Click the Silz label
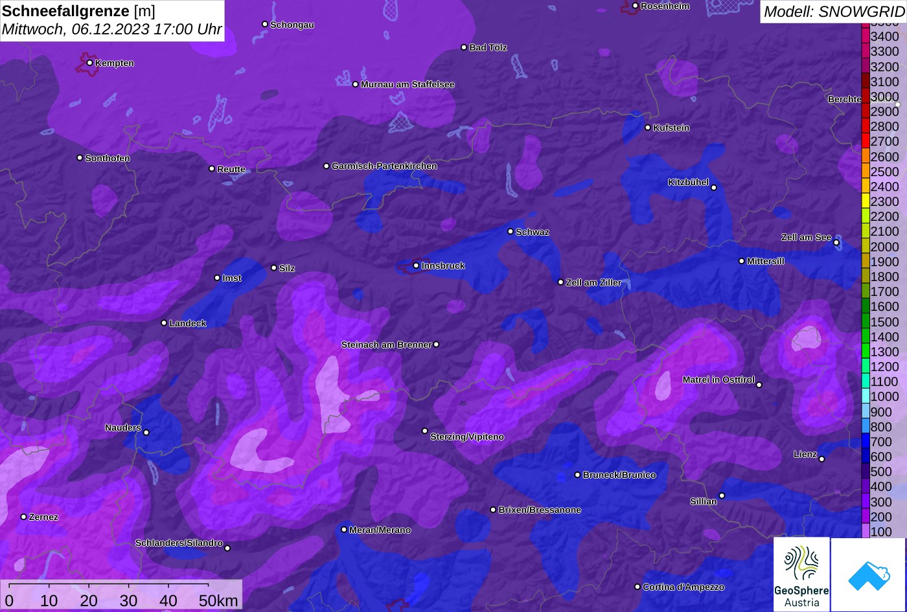The width and height of the screenshot is (907, 612). (x=287, y=268)
